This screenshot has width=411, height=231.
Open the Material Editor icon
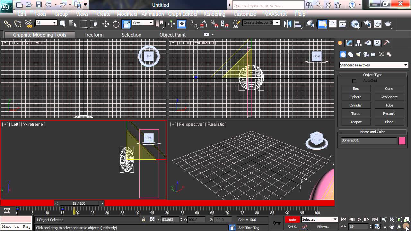(355, 24)
